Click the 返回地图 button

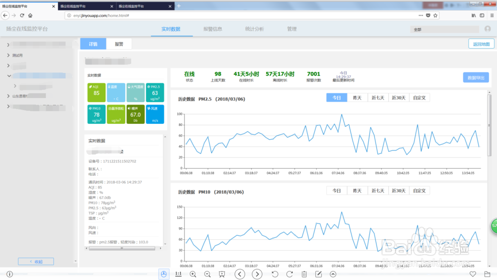481,44
